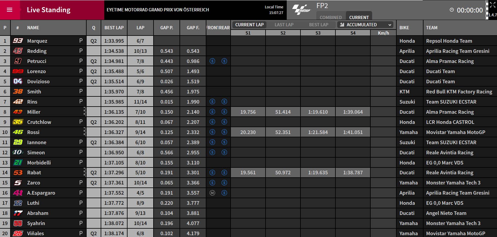Click Redding's number 45 badge
The width and height of the screenshot is (497, 237).
18,51
